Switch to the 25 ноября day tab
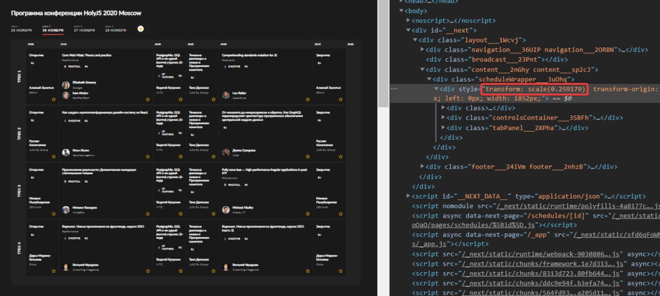Image resolution: width=660 pixels, height=296 pixels. click(21, 30)
